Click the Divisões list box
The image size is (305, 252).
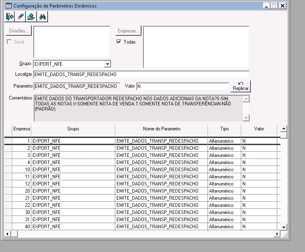coord(72,42)
